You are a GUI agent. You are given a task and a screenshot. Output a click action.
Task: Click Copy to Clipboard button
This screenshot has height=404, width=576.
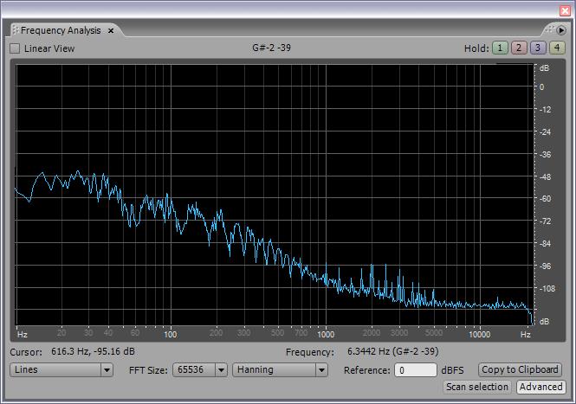(x=520, y=369)
